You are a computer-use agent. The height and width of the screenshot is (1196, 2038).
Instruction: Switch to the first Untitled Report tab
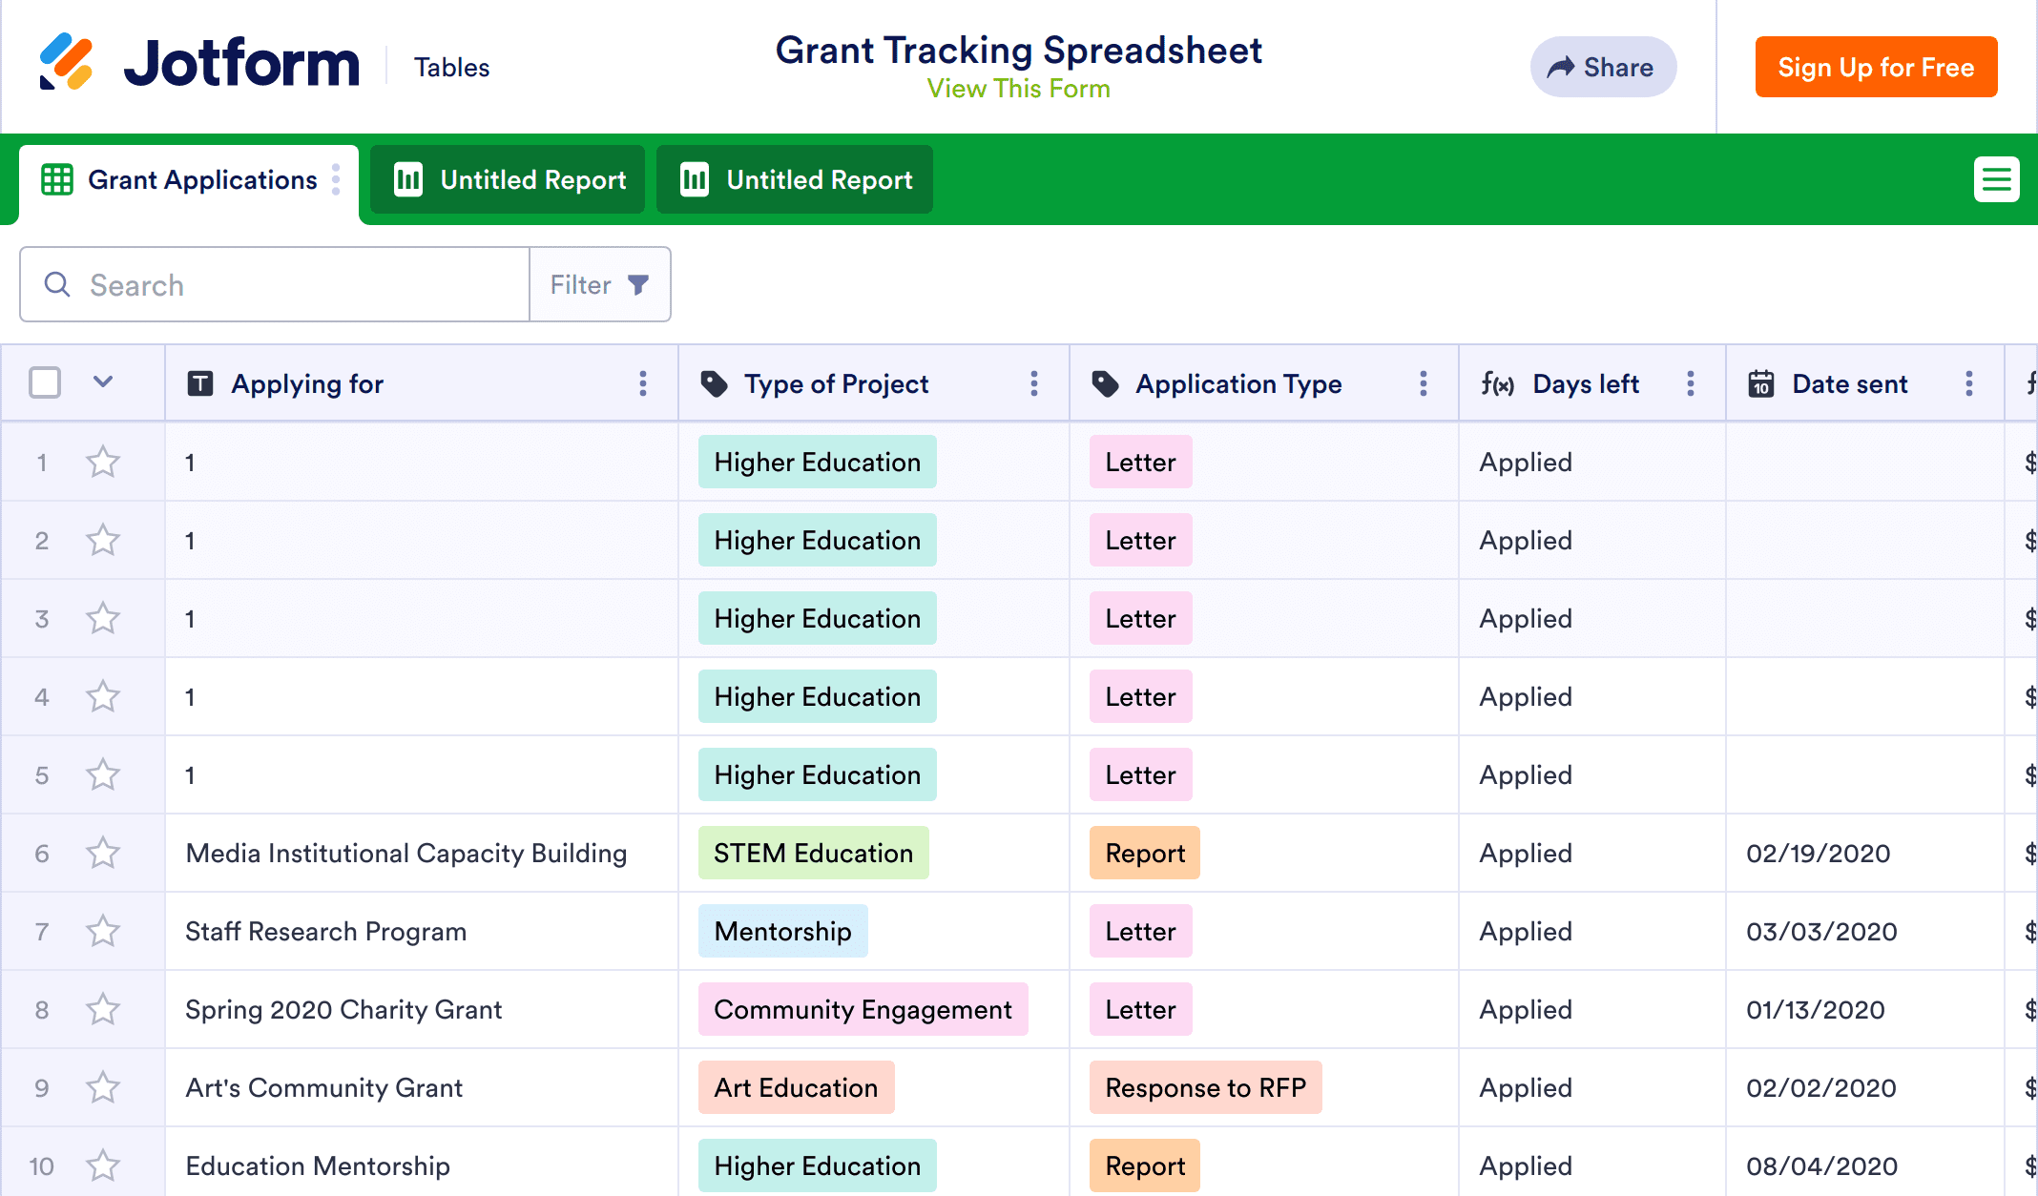tap(510, 179)
